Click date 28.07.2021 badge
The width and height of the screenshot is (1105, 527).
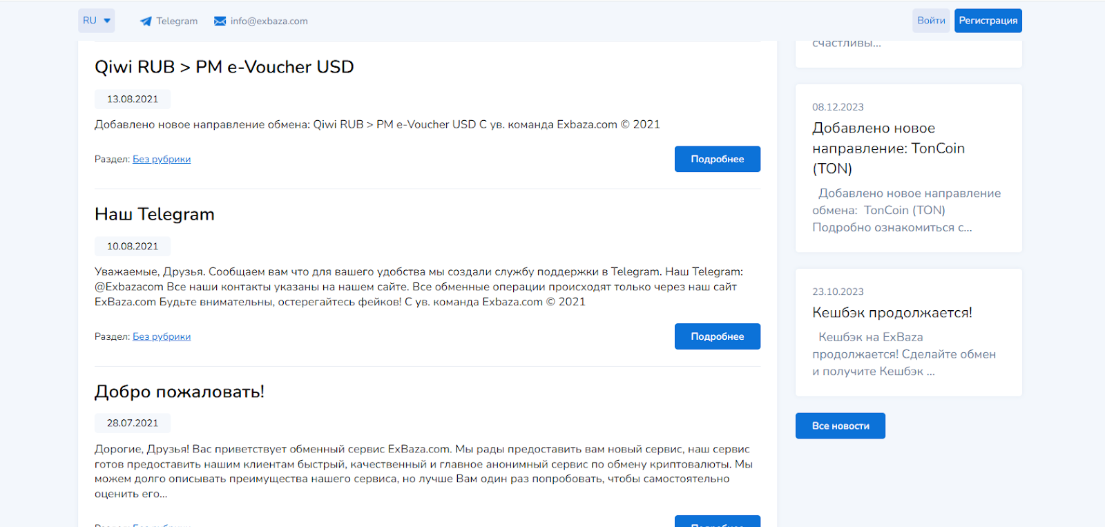[133, 423]
